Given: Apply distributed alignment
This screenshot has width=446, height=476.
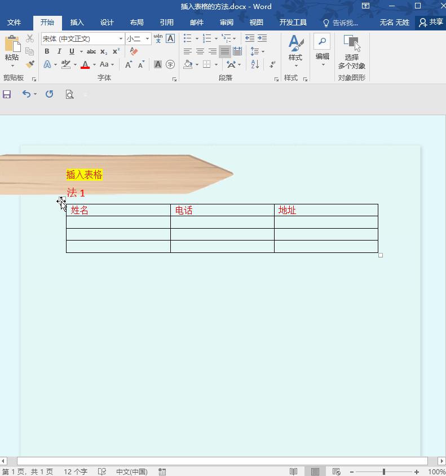Looking at the screenshot, I should point(237,51).
